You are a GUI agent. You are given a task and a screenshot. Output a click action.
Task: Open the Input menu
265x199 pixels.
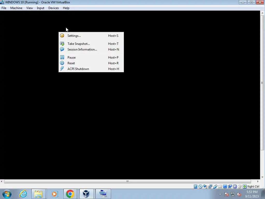click(x=41, y=8)
